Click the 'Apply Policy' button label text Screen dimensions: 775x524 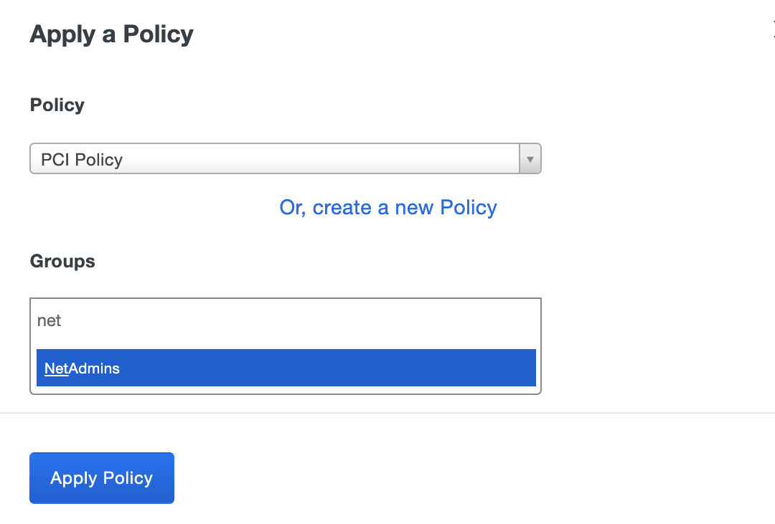(x=101, y=478)
